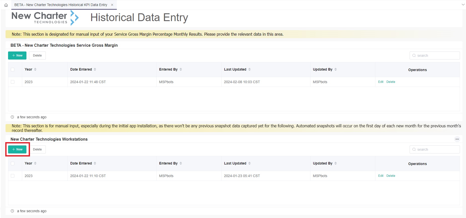
Task: Check the 2023 row in Service Gross Margin
Action: tap(13, 82)
